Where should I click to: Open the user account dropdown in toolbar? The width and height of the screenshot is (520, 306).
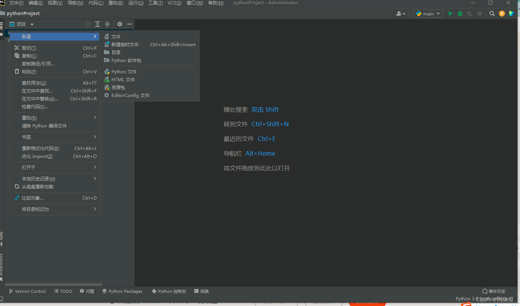coord(401,14)
